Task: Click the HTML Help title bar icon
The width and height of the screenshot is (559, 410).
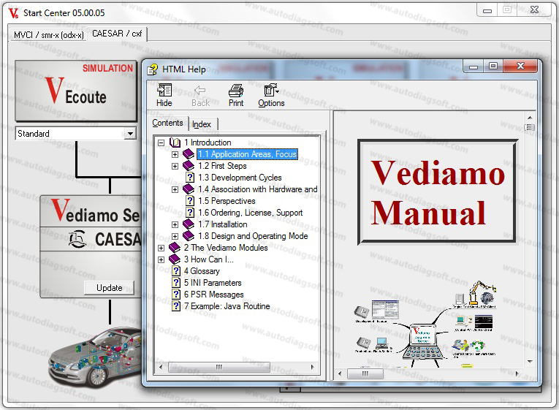Action: [153, 69]
